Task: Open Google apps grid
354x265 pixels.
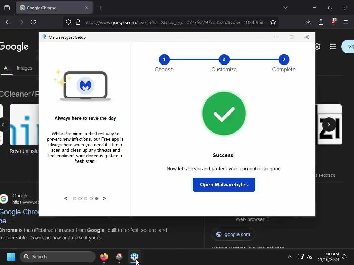Action: click(333, 47)
